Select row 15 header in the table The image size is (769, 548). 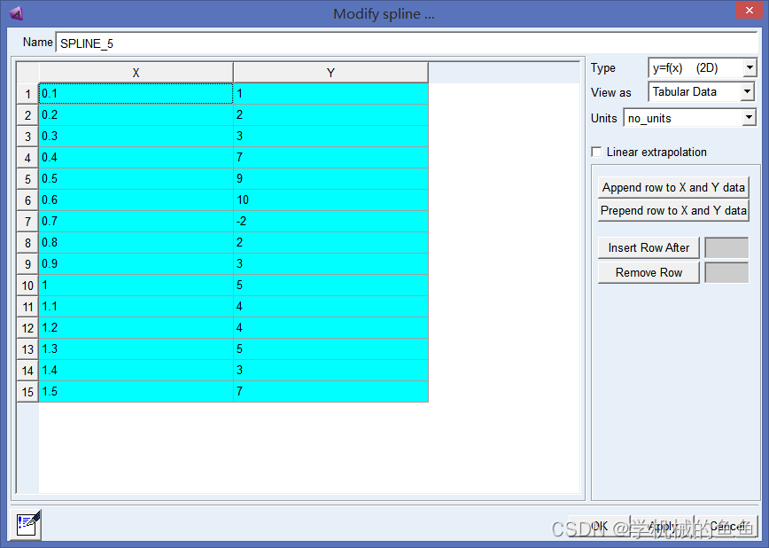(x=27, y=392)
